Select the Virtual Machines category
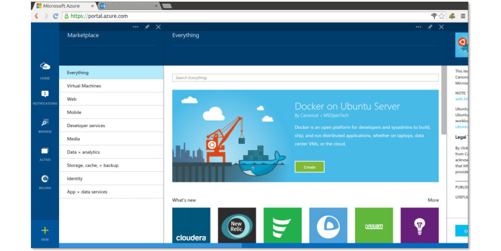This screenshot has height=251, width=501. click(111, 86)
